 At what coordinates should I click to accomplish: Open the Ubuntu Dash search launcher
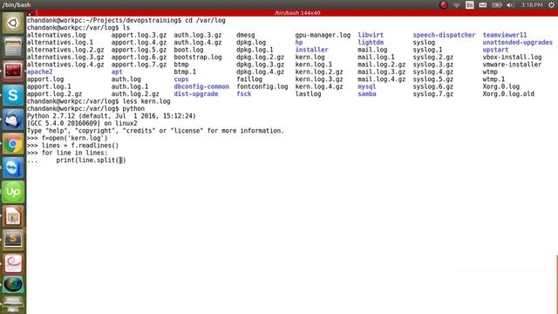[x=13, y=24]
